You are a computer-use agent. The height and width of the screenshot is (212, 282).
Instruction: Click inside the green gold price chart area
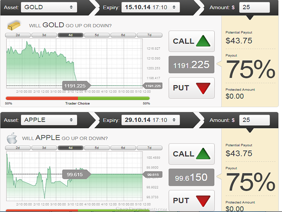tap(74, 63)
